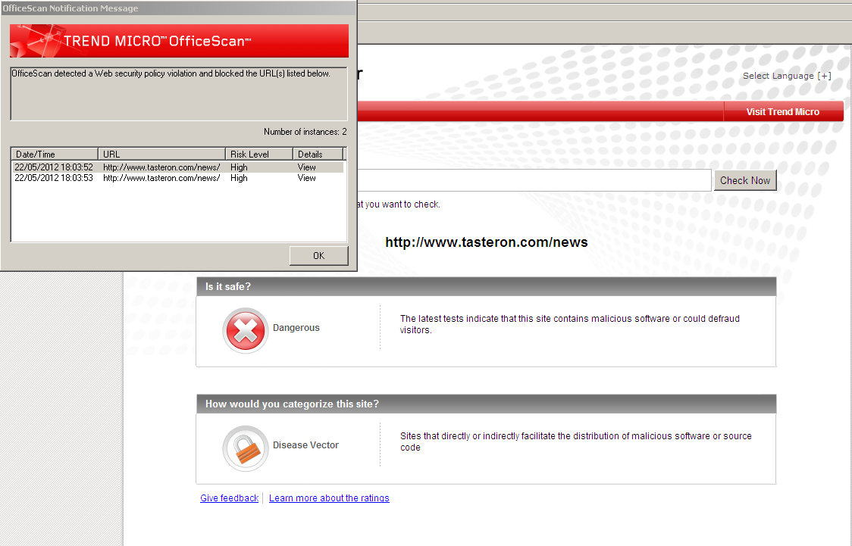Expand the Select Language [+] option
Screen dimensions: 852x546
click(787, 76)
